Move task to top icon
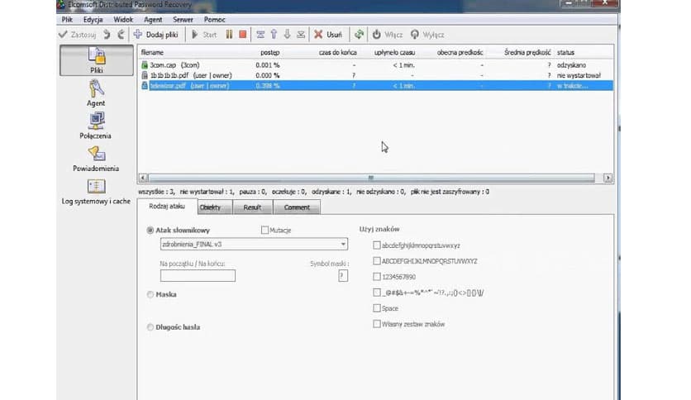The width and height of the screenshot is (691, 400). (260, 35)
